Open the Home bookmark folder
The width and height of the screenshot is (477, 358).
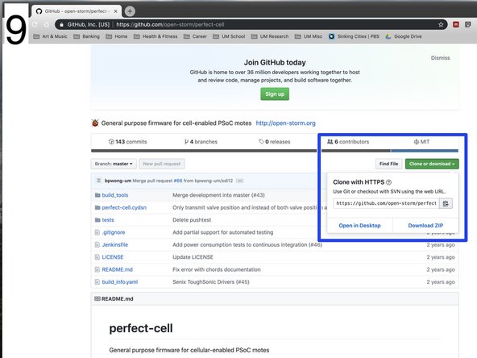[117, 36]
